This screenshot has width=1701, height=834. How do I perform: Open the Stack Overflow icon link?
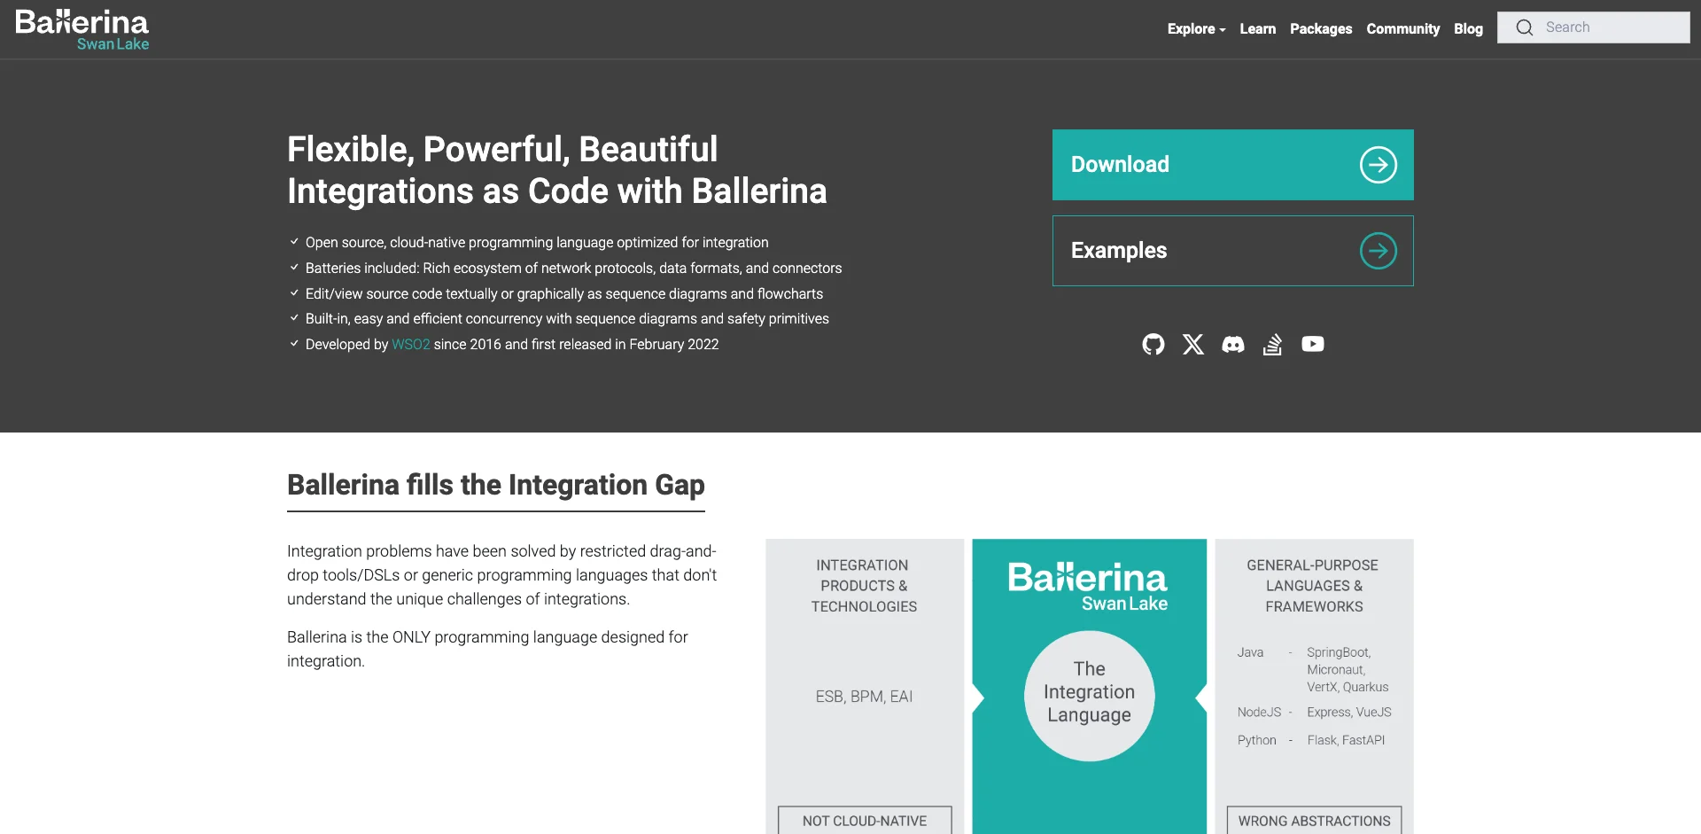tap(1272, 344)
